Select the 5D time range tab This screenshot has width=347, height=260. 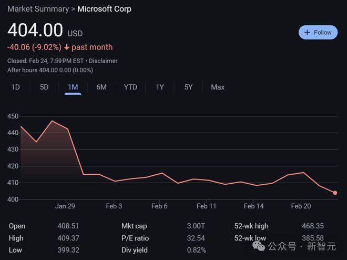44,87
